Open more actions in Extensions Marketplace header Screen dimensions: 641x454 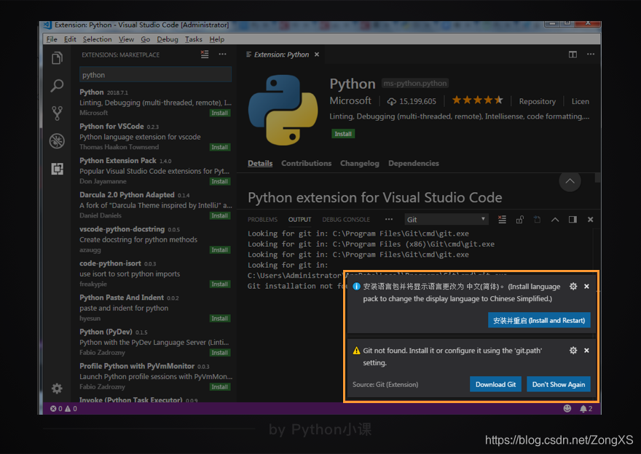(222, 55)
